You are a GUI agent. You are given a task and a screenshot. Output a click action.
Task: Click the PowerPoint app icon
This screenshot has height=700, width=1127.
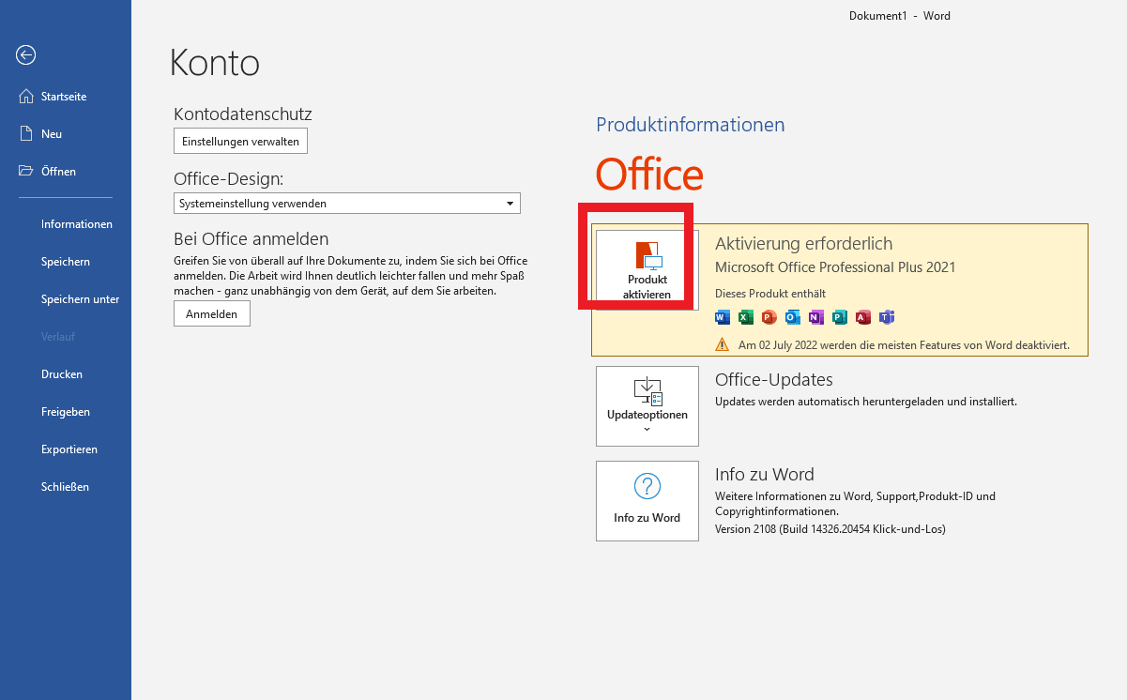coord(769,317)
